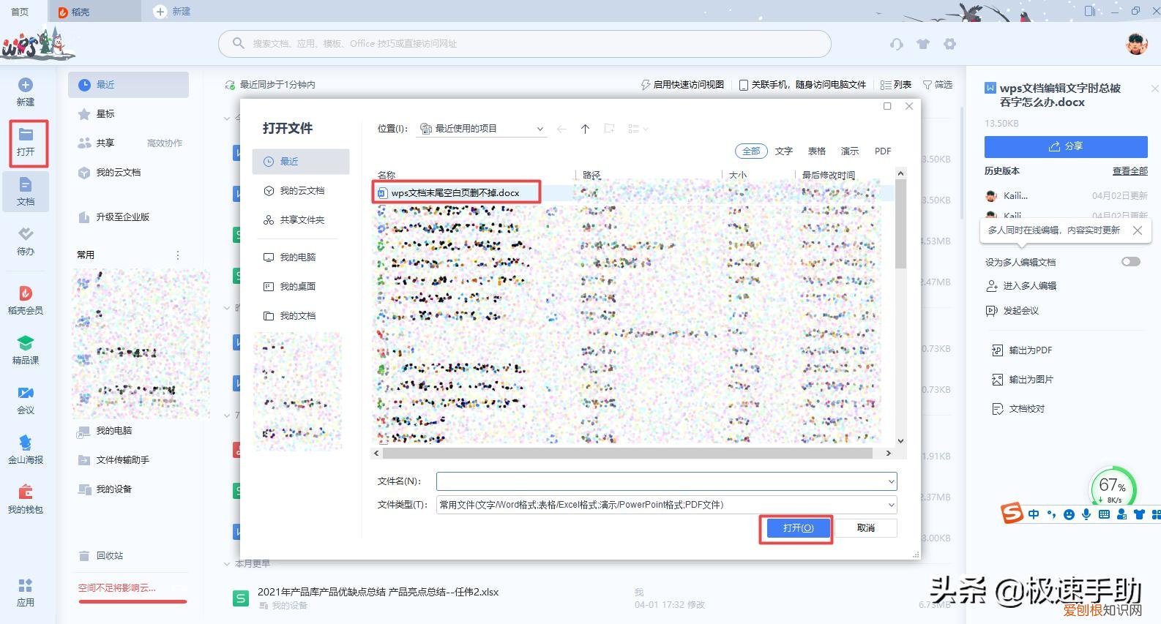
Task: Click 文档校对
Action: click(x=1018, y=409)
